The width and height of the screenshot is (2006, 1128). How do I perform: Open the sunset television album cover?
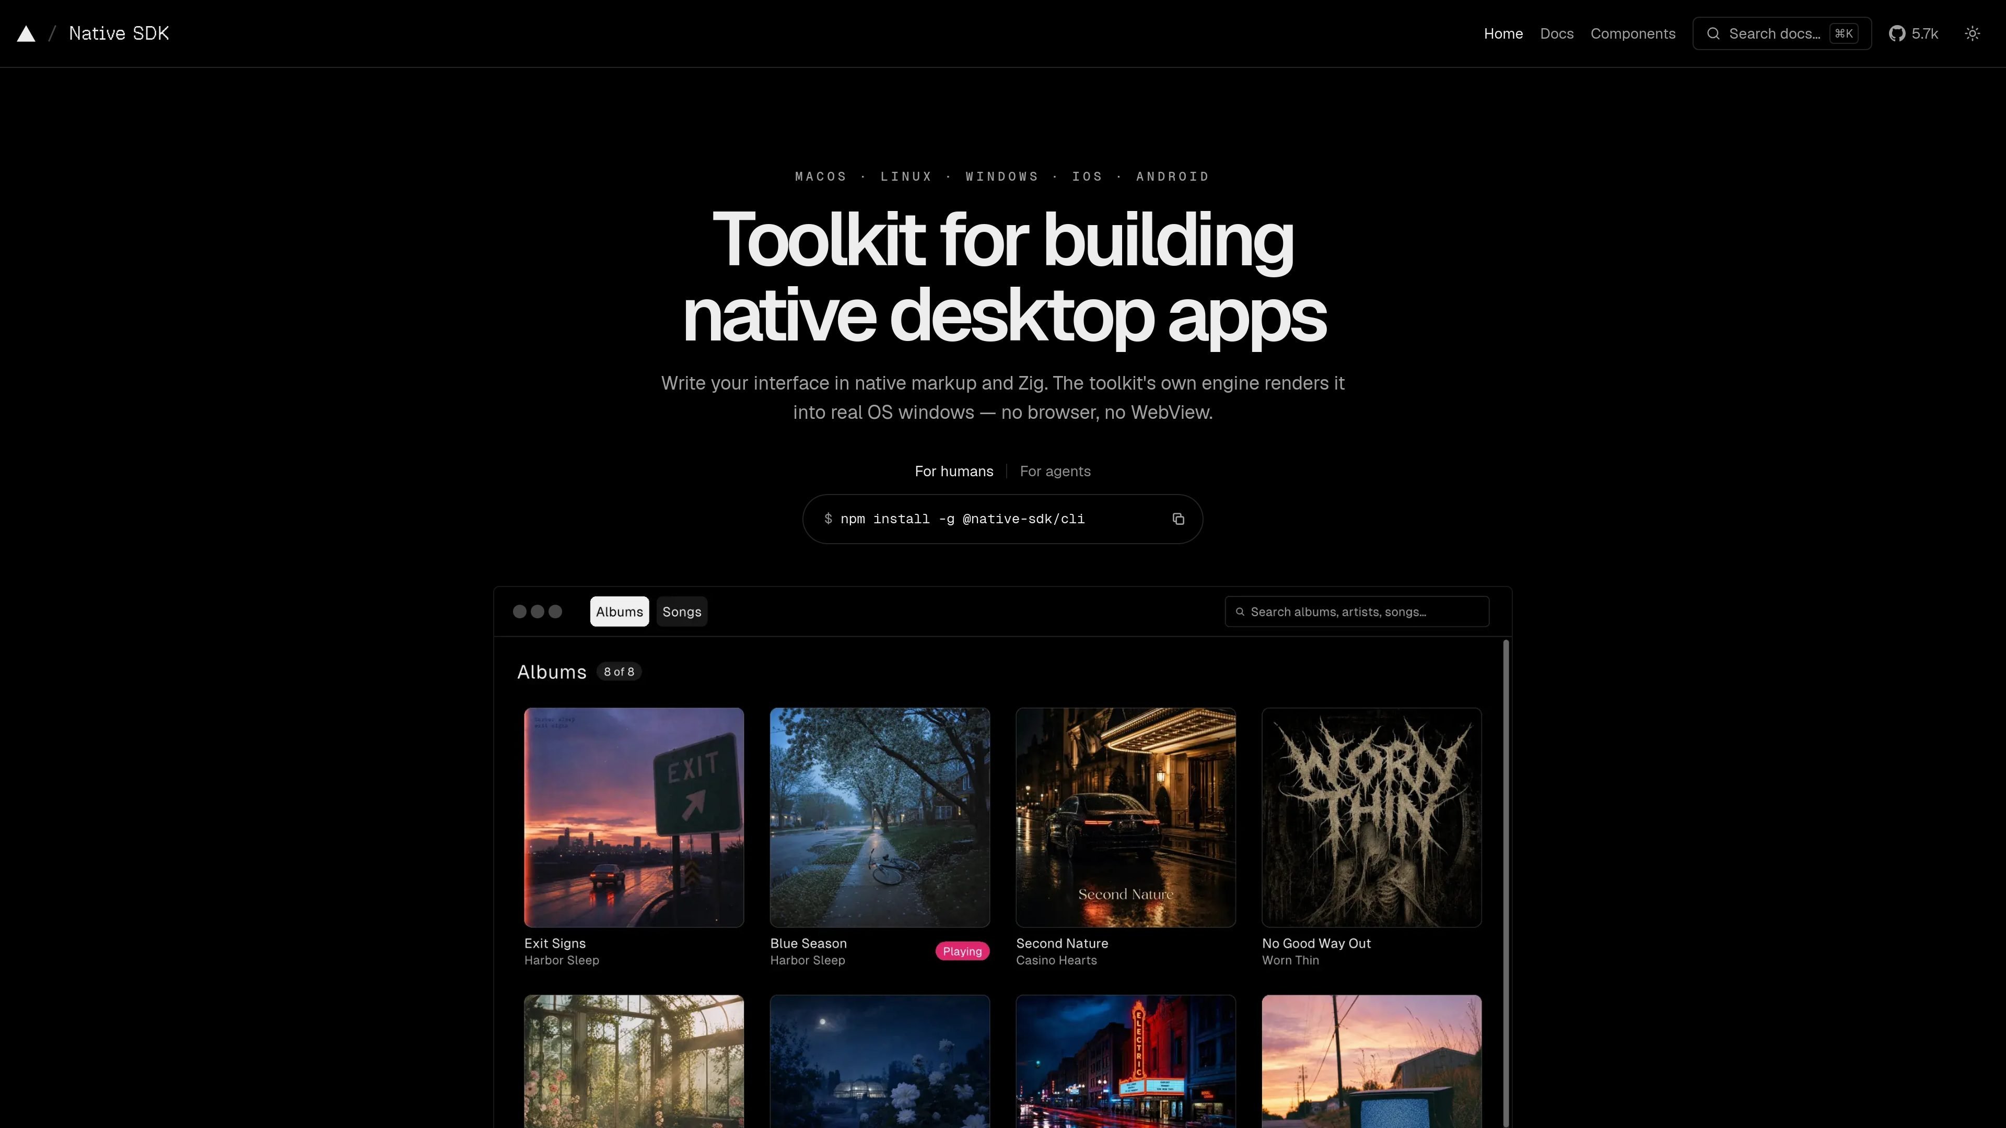(1371, 1061)
